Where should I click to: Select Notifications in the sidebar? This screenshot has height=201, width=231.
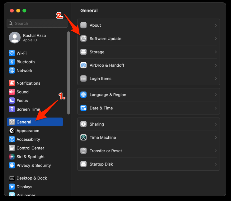(x=28, y=83)
